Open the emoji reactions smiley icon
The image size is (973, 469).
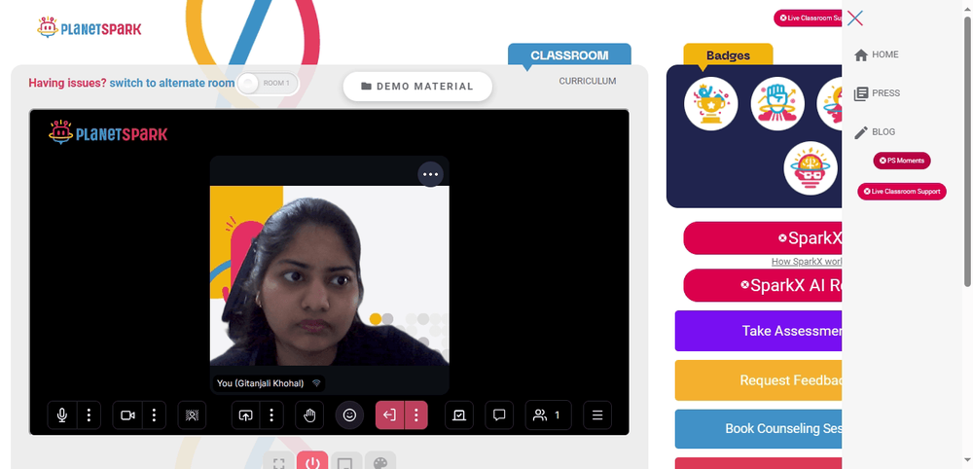coord(349,415)
